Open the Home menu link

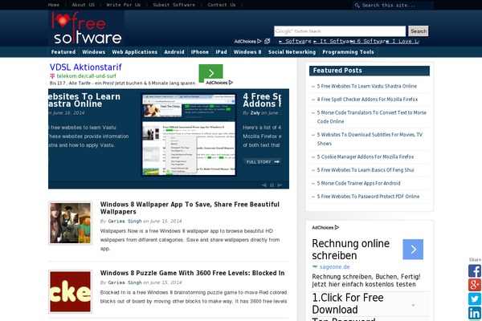point(54,5)
